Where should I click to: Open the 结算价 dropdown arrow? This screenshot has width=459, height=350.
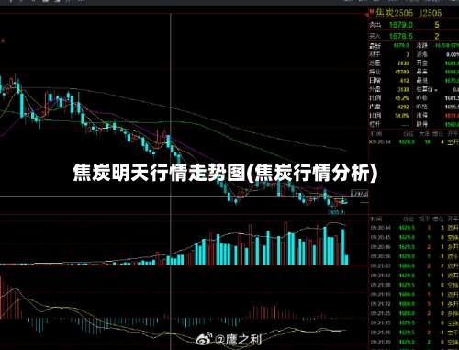click(436, 90)
